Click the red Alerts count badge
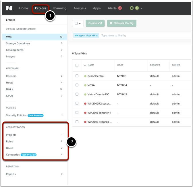This screenshot has width=193, height=187. click(x=120, y=8)
